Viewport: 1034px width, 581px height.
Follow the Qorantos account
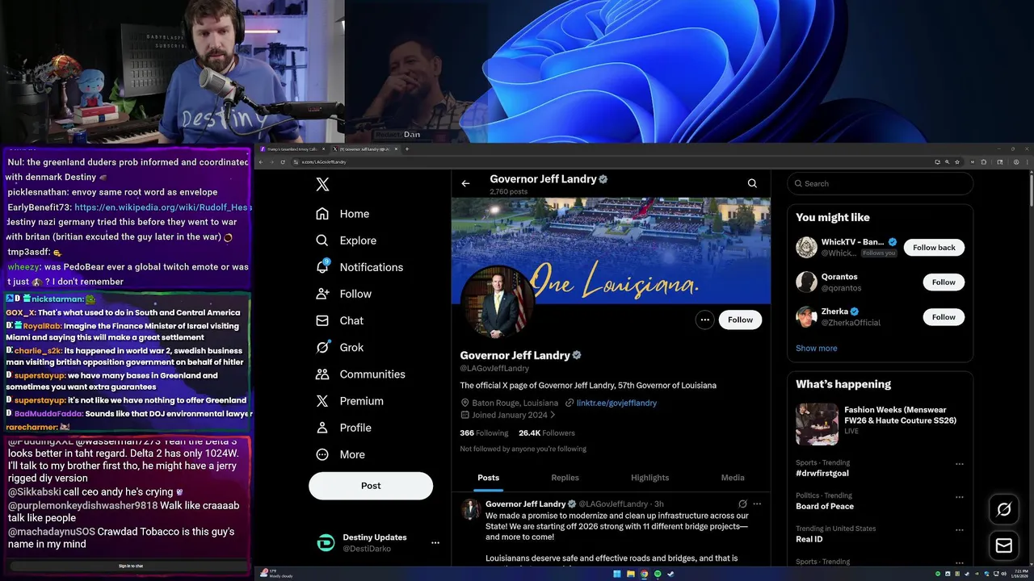(944, 282)
